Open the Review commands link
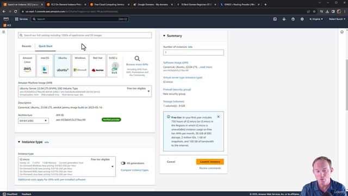Viewport: 348px width, 196px height. click(210, 168)
